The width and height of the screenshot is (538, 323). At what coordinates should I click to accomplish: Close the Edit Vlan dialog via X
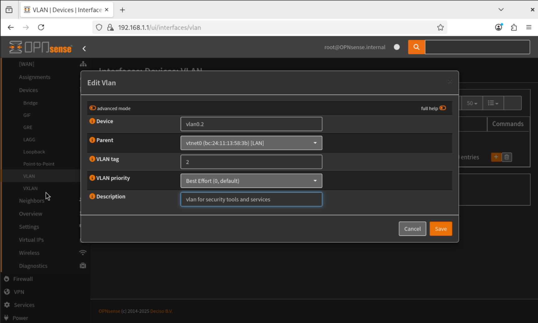[450, 82]
